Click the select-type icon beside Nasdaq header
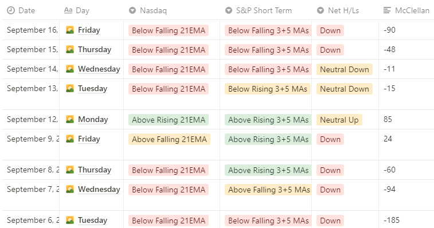Screen dimensions: 434x228 (x=132, y=10)
